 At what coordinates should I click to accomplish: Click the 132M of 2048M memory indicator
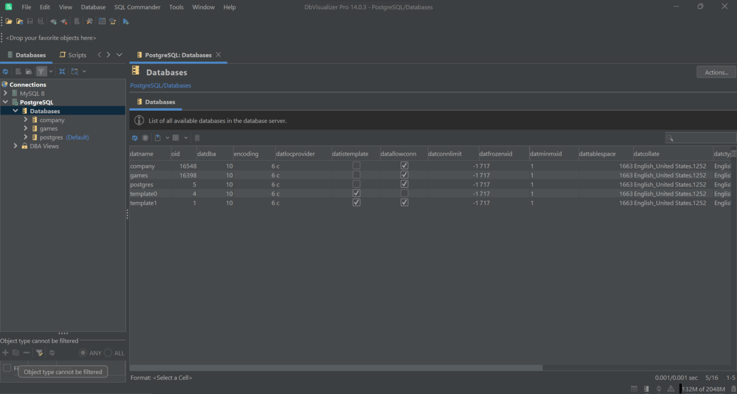pyautogui.click(x=703, y=389)
